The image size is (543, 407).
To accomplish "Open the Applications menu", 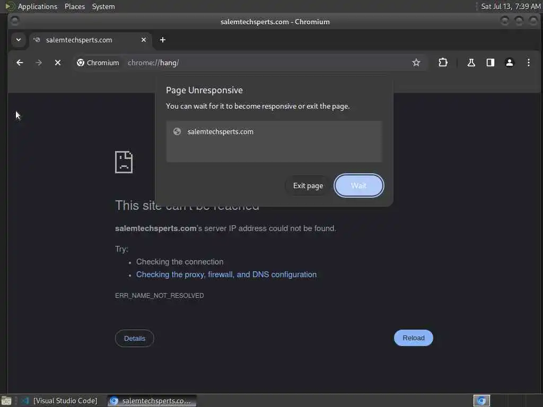I will (x=38, y=6).
